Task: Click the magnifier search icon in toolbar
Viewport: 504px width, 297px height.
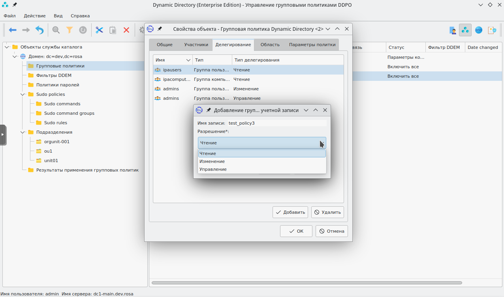Action: [56, 30]
